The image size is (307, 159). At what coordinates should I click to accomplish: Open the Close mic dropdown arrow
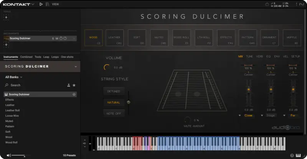(x=239, y=116)
